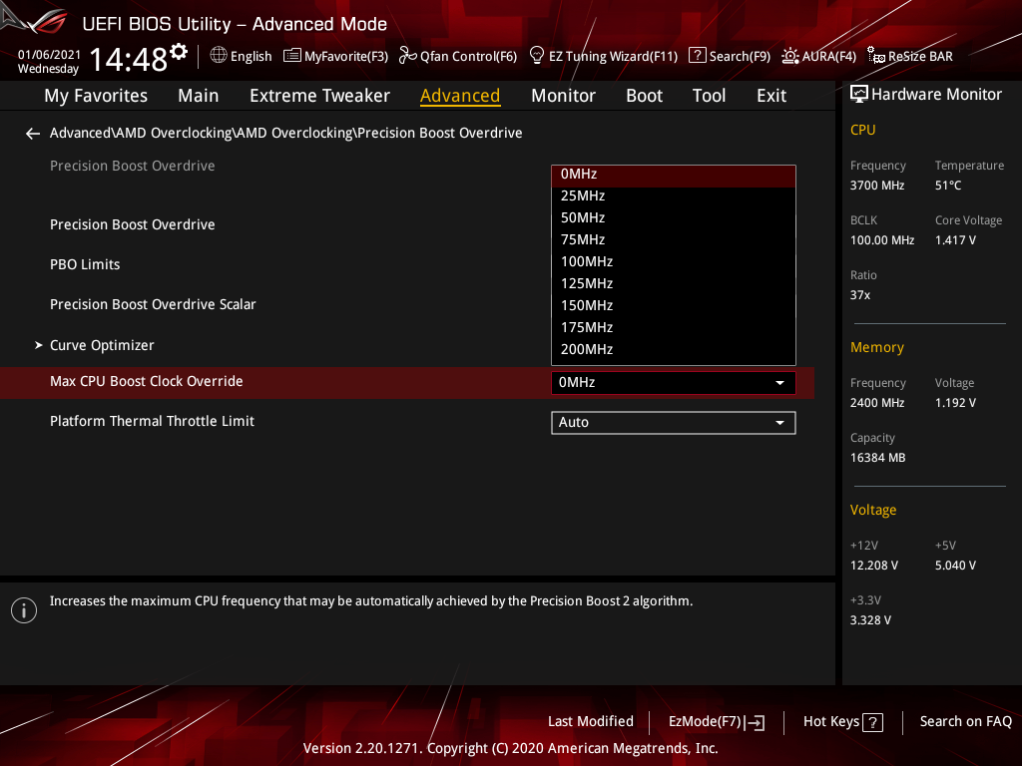Image resolution: width=1022 pixels, height=766 pixels.
Task: Open the Tool tab
Action: coord(709,96)
